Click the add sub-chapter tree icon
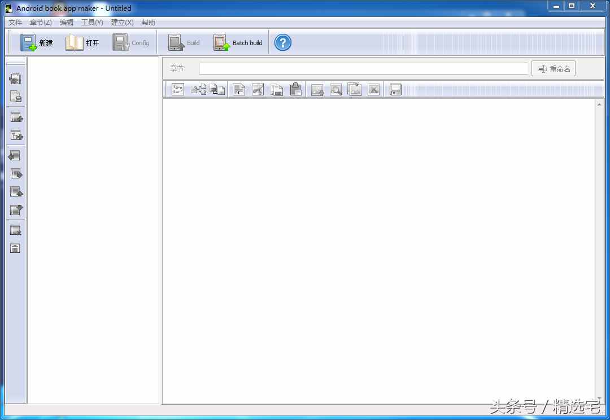610x420 pixels. point(16,135)
